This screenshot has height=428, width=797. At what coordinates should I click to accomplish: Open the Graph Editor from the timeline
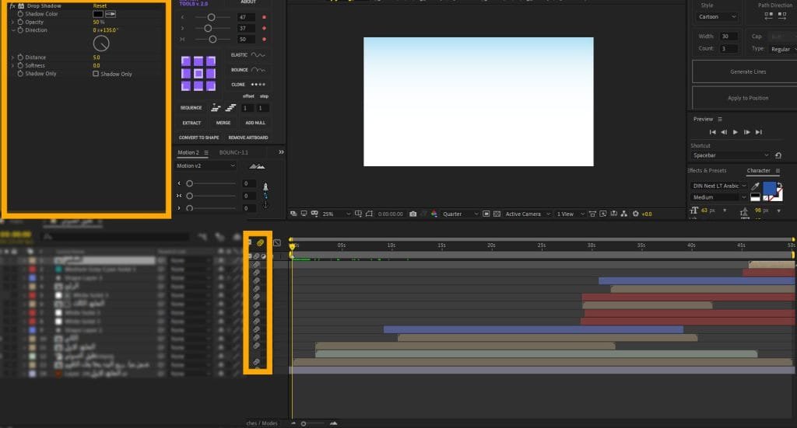coord(277,243)
